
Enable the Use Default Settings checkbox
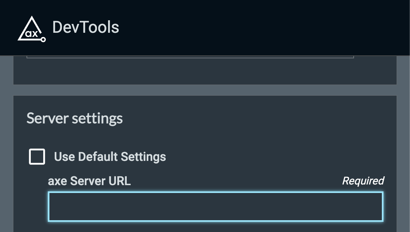click(x=37, y=157)
